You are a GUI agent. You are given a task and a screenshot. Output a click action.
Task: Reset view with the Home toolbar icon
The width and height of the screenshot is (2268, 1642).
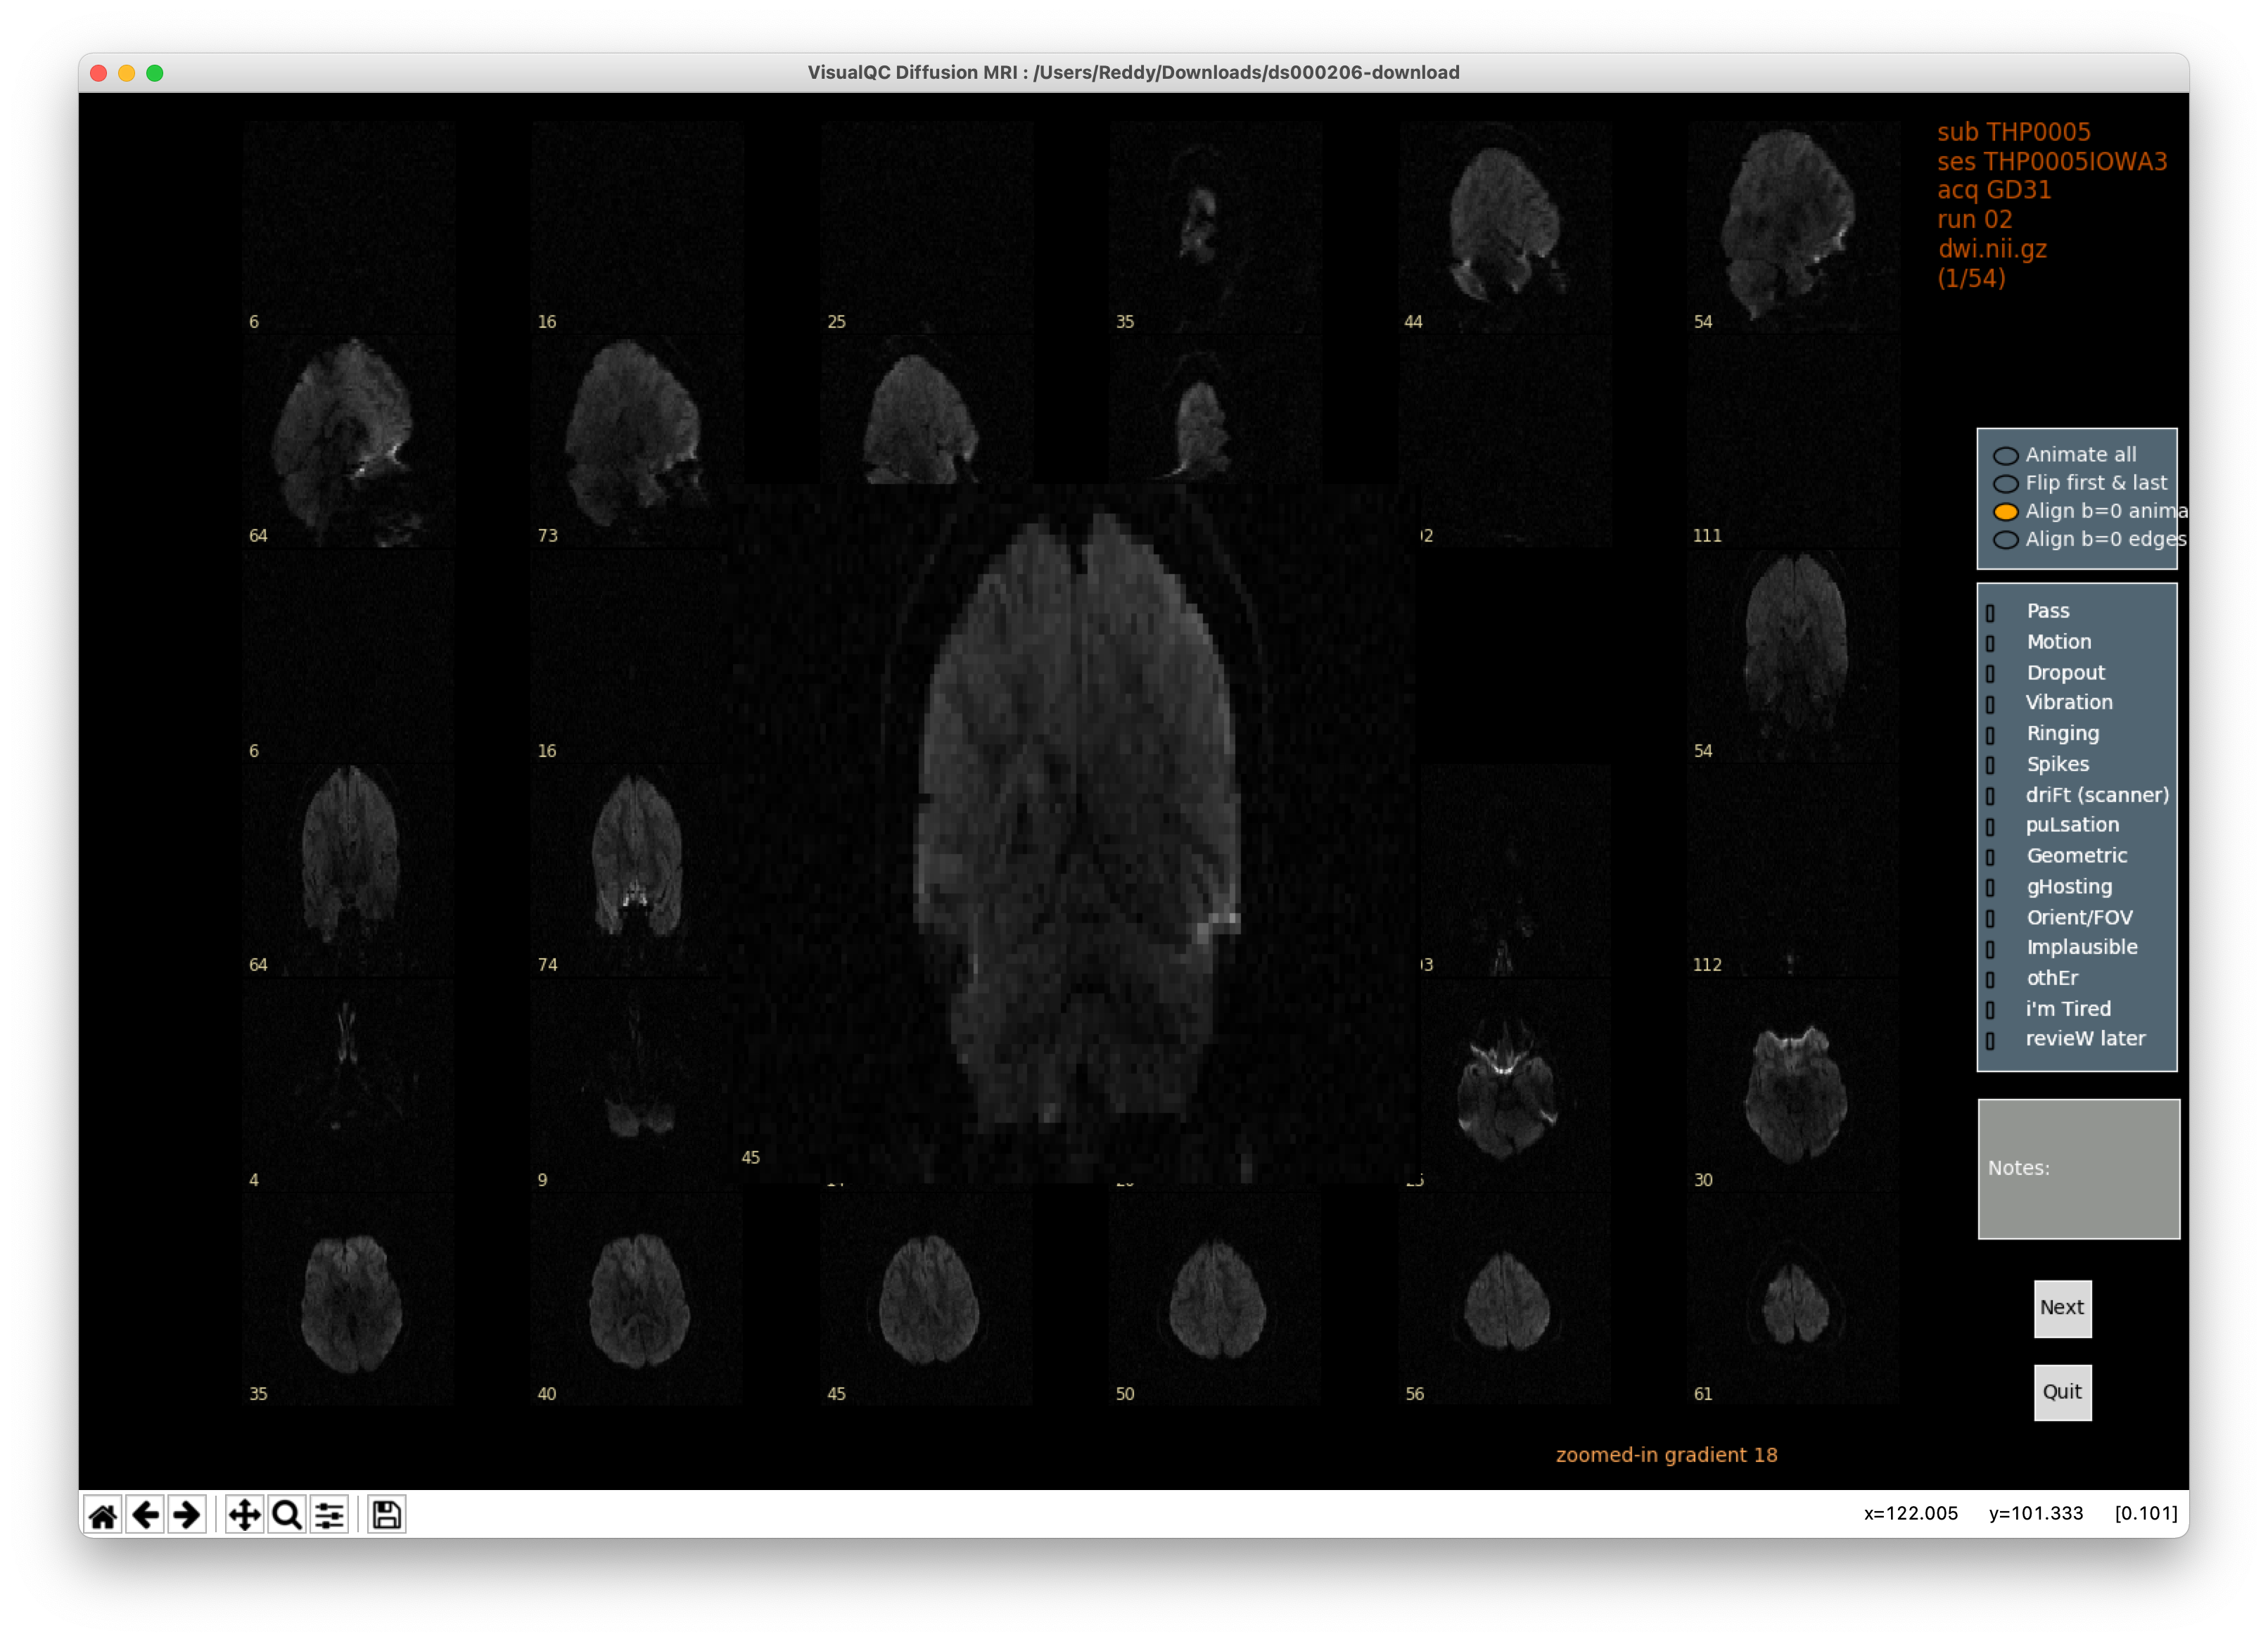tap(102, 1514)
